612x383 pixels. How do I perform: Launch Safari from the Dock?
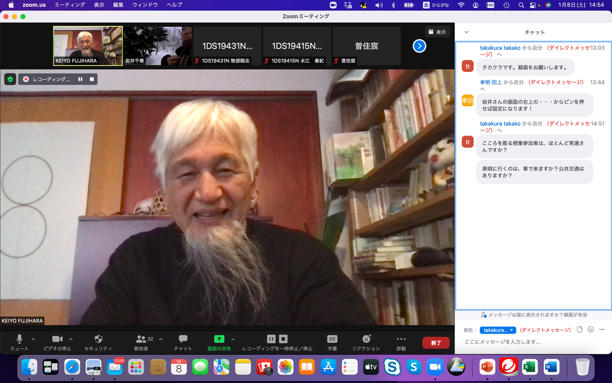coord(72,367)
